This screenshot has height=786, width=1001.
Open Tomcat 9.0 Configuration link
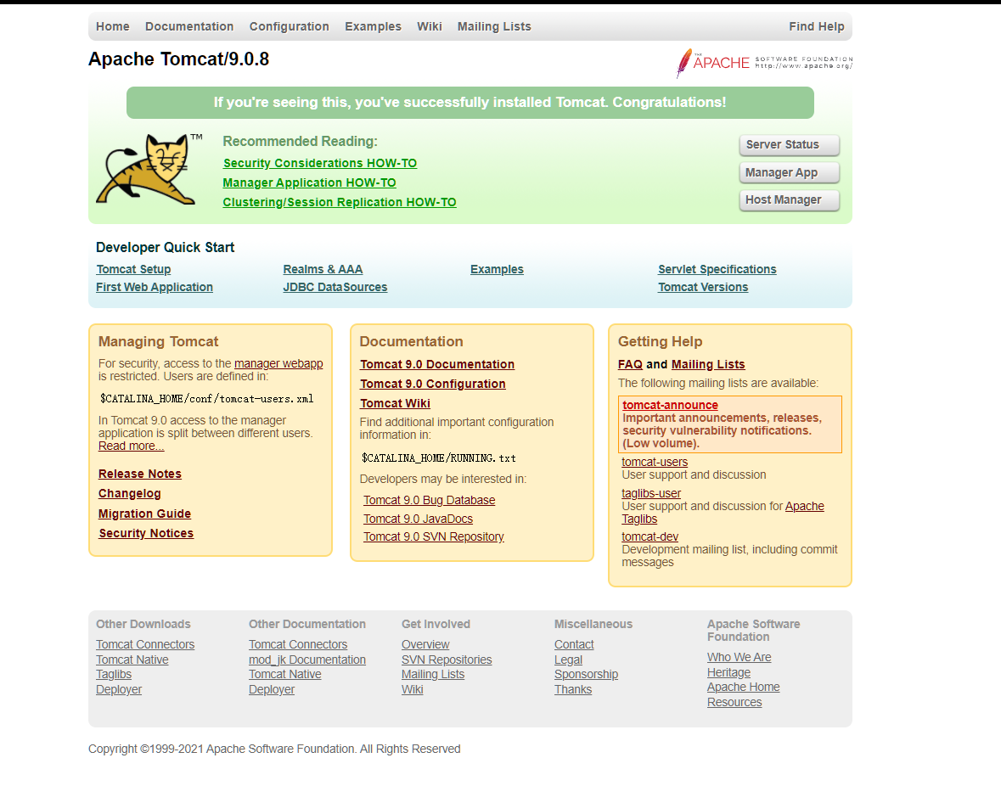(433, 384)
